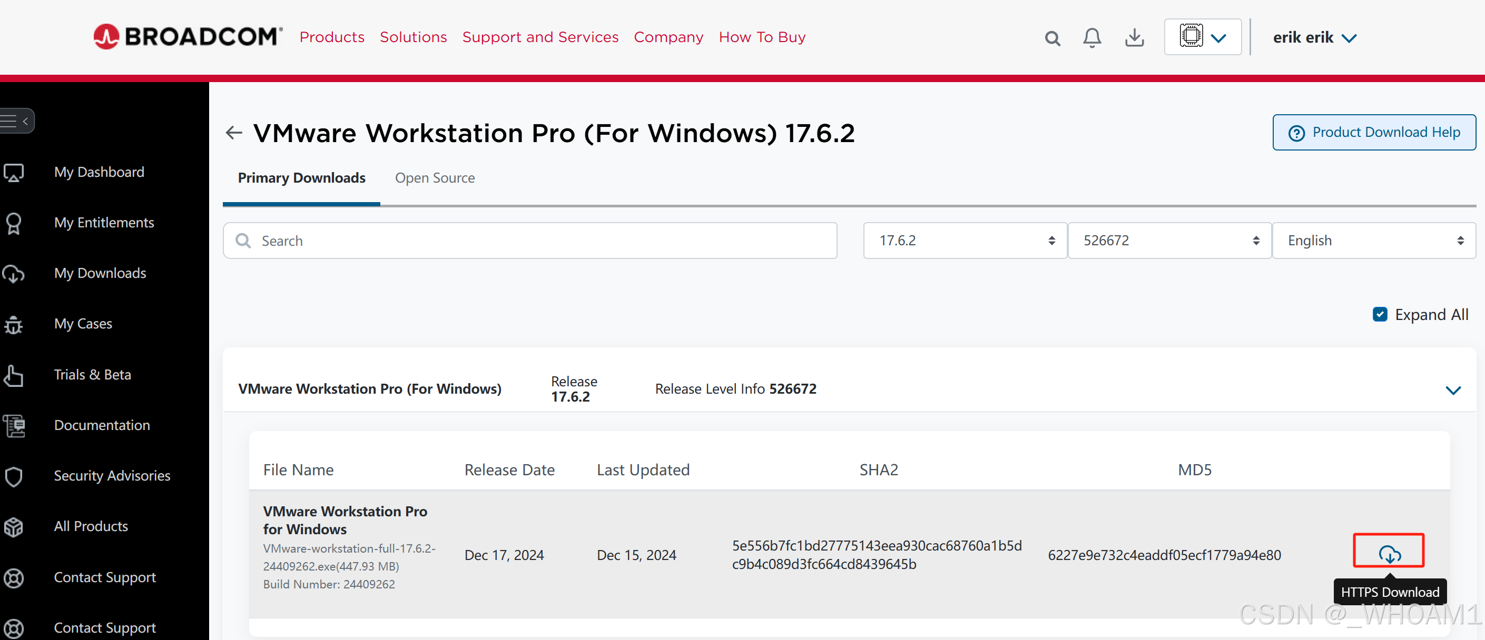Viewport: 1485px width, 640px height.
Task: Click the magnifier icon in the Search box
Action: point(243,240)
